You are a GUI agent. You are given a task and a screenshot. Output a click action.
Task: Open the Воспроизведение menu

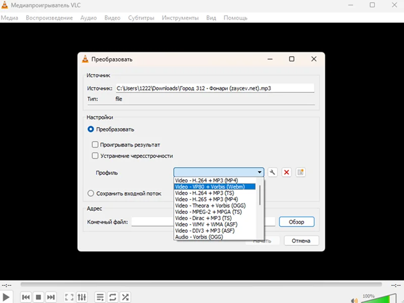click(49, 18)
